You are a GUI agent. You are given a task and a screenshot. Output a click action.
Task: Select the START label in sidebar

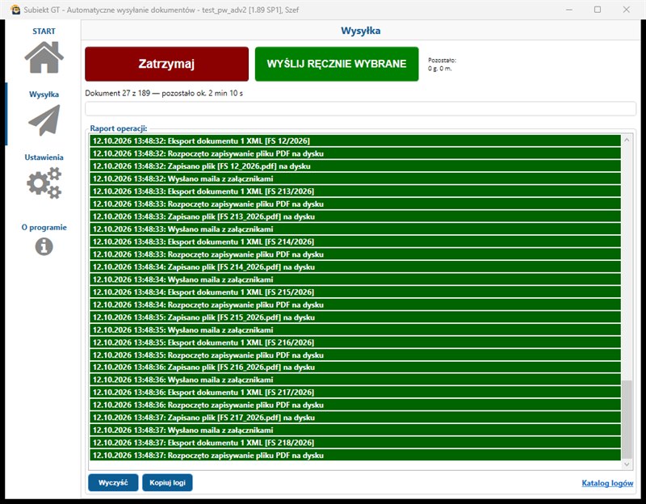point(44,31)
